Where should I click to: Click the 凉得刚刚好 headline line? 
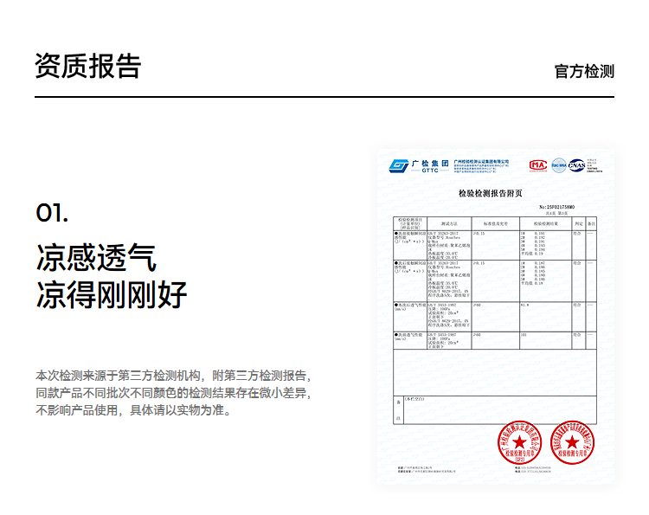click(112, 295)
